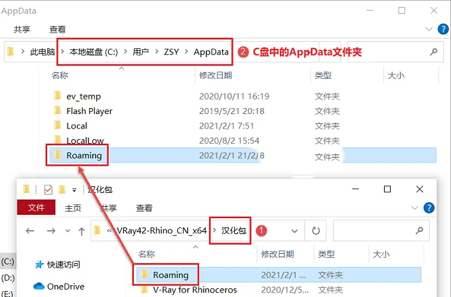Open the 共享 tab in 汉化包 window
The height and width of the screenshot is (297, 451).
tap(109, 208)
